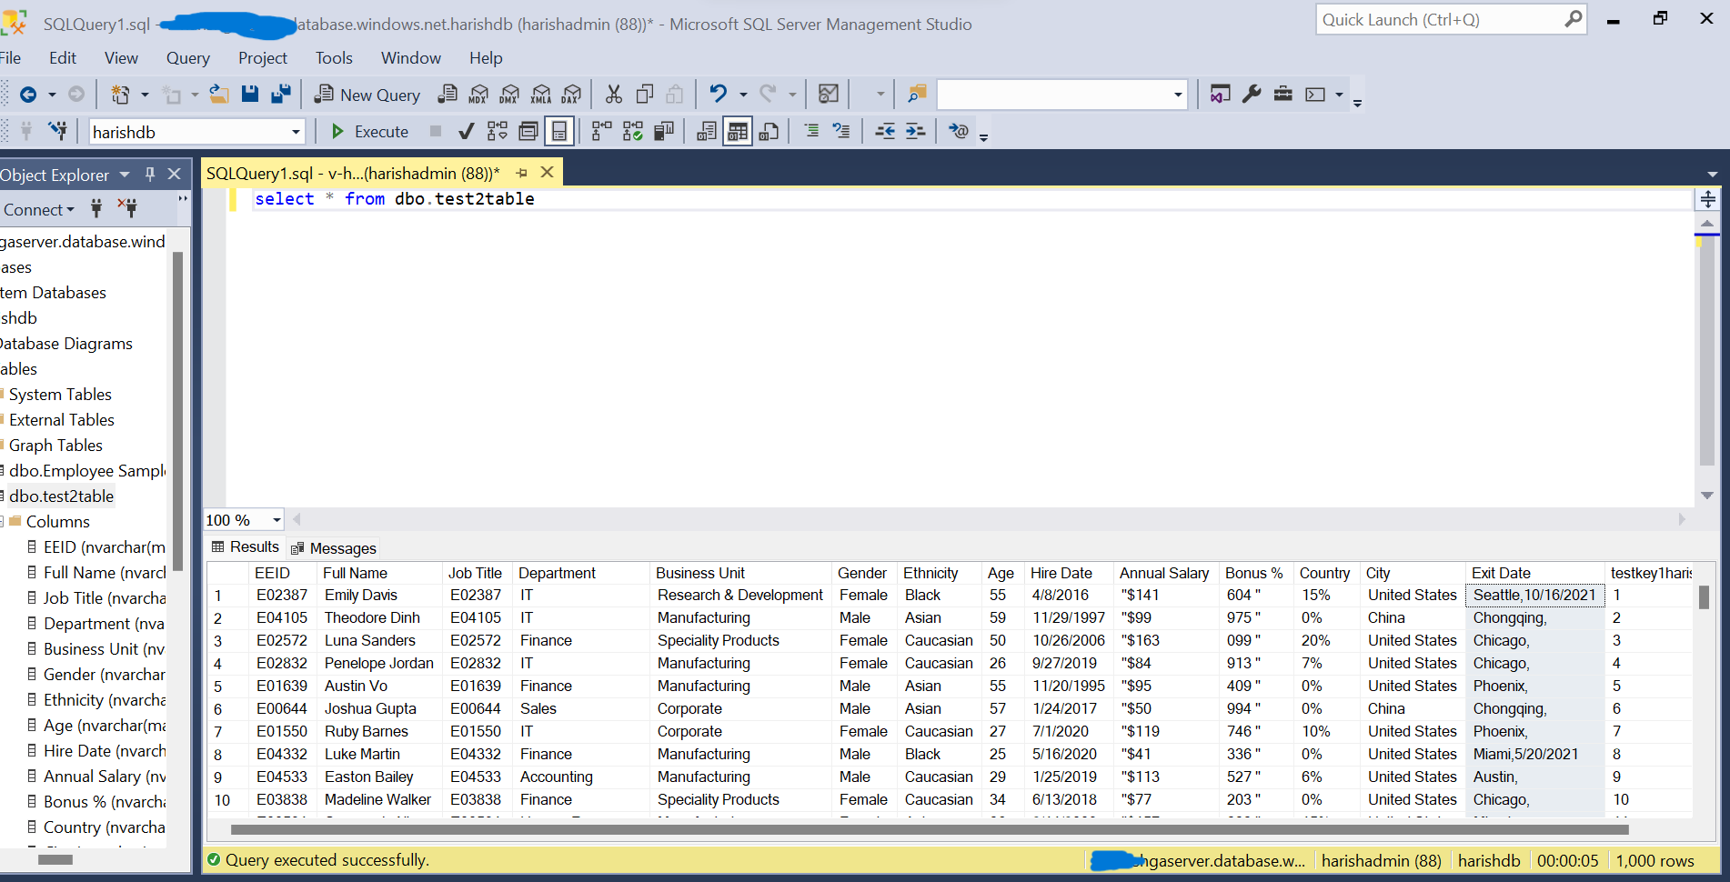Start an XMLA query via toolbar icon
Viewport: 1730px width, 882px height.
click(x=540, y=94)
